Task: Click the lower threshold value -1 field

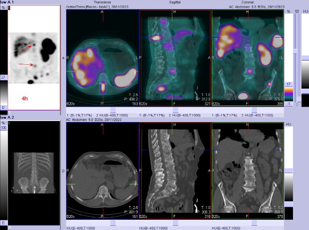Action: 288,104
